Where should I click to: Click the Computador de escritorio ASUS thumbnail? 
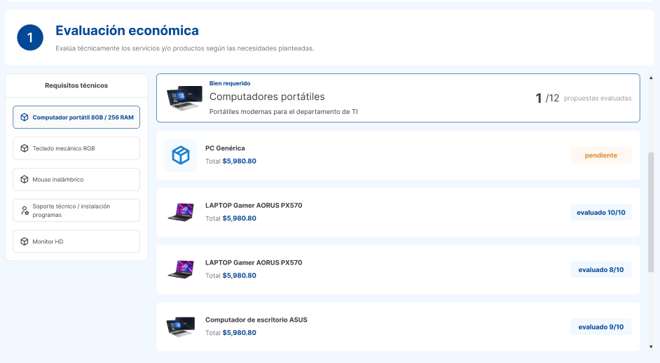[181, 327]
